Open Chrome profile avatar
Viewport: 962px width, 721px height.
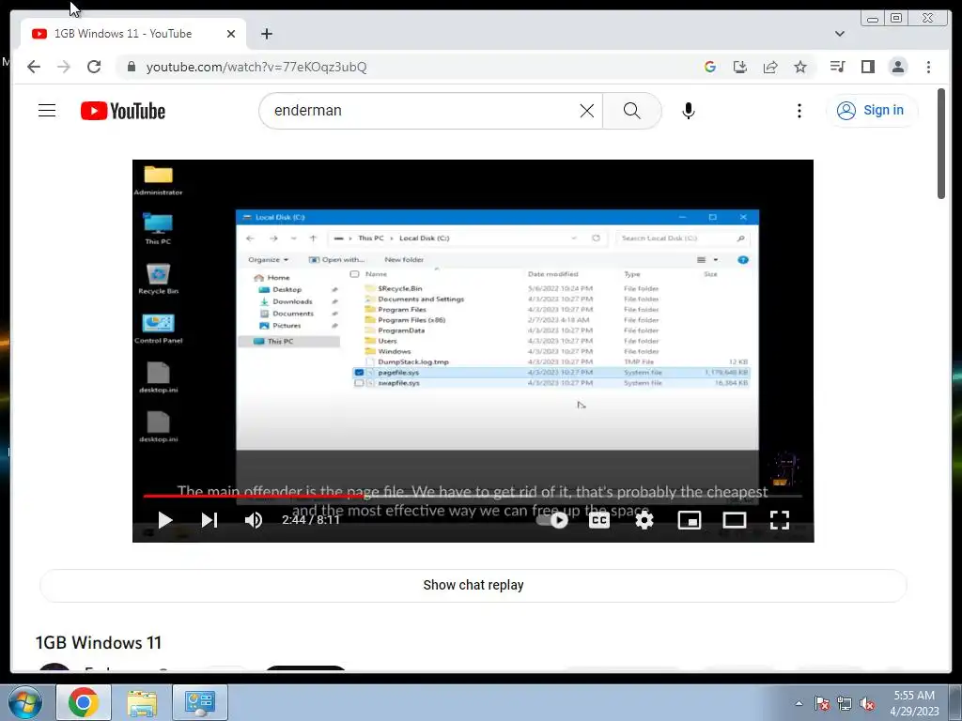pos(897,67)
